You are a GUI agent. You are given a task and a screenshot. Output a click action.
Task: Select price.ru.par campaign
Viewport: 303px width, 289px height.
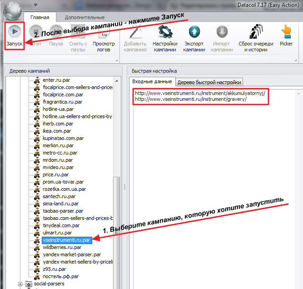[56, 175]
